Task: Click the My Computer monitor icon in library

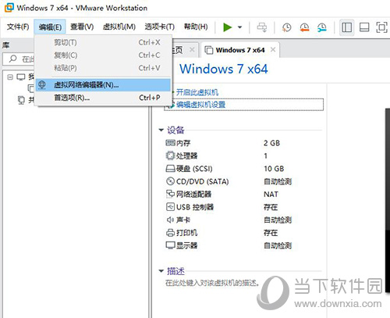Action: 21,77
